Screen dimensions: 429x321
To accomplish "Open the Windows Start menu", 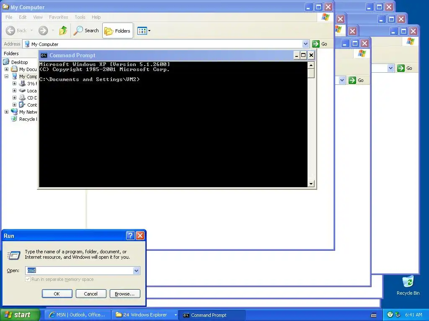I will click(x=20, y=315).
